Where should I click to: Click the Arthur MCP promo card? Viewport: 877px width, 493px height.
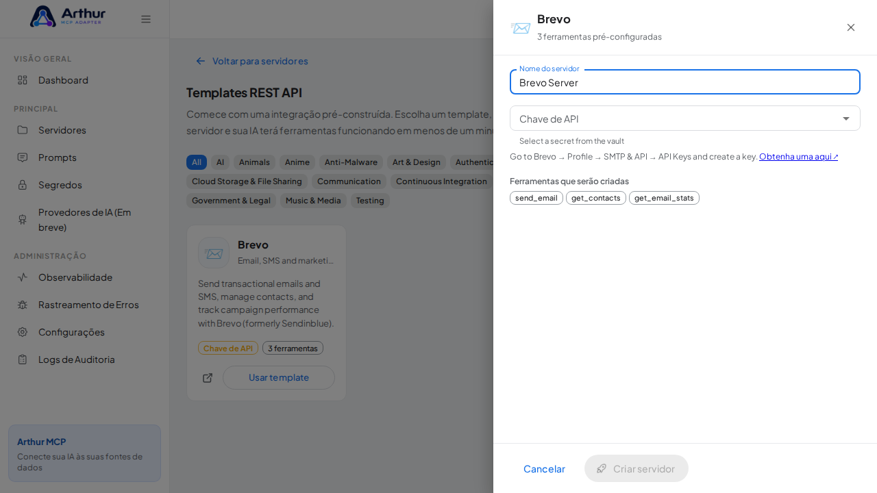point(84,453)
